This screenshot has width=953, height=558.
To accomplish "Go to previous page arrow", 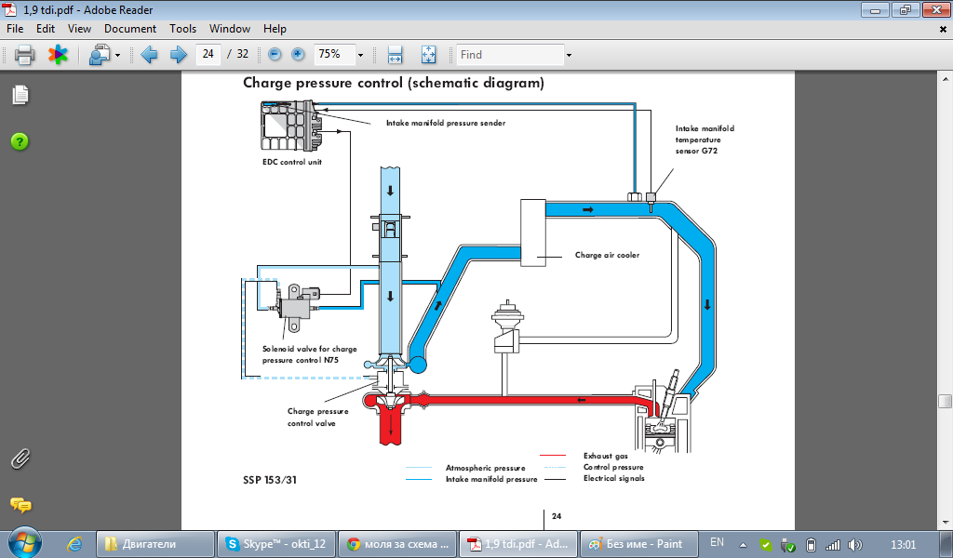I will tap(149, 55).
